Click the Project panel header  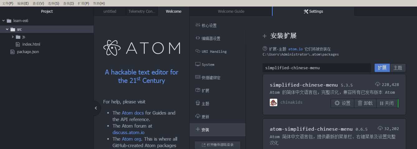pos(47,11)
